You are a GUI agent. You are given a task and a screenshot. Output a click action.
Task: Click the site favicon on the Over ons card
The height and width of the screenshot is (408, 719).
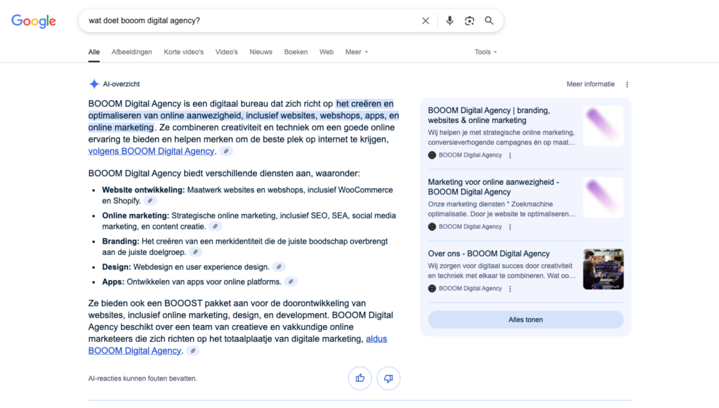432,289
